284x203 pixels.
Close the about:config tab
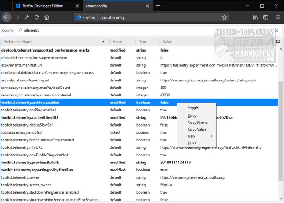point(147,6)
